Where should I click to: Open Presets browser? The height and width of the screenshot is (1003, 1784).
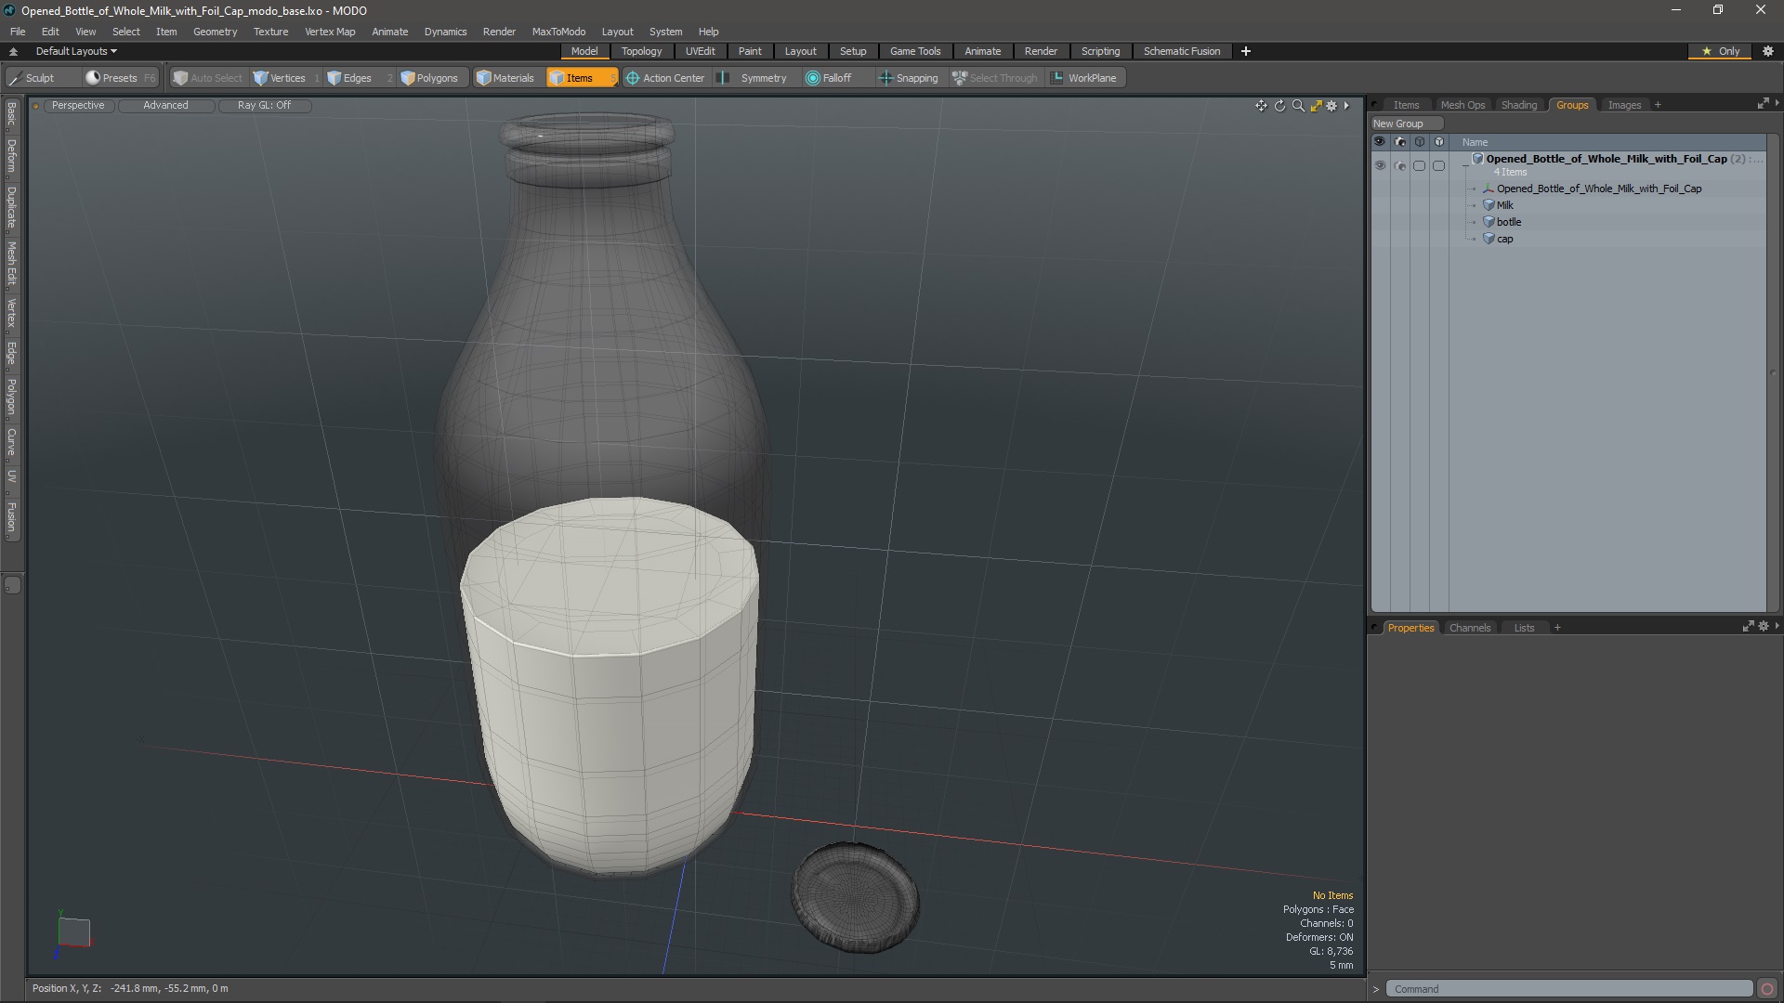tap(120, 78)
